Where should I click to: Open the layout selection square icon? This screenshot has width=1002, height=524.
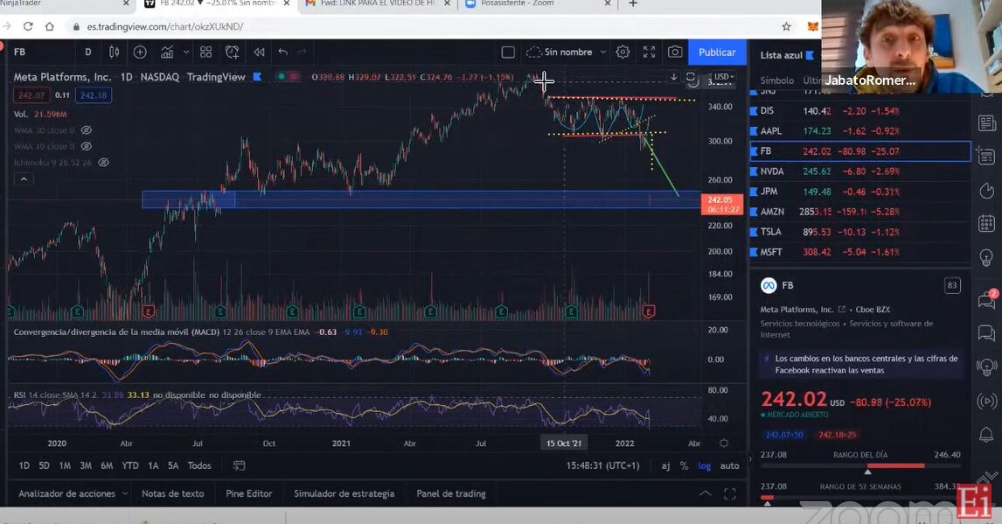508,52
